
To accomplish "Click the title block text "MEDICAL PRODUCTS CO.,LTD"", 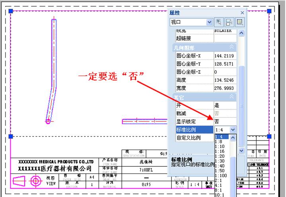I will pyautogui.click(x=66, y=162).
